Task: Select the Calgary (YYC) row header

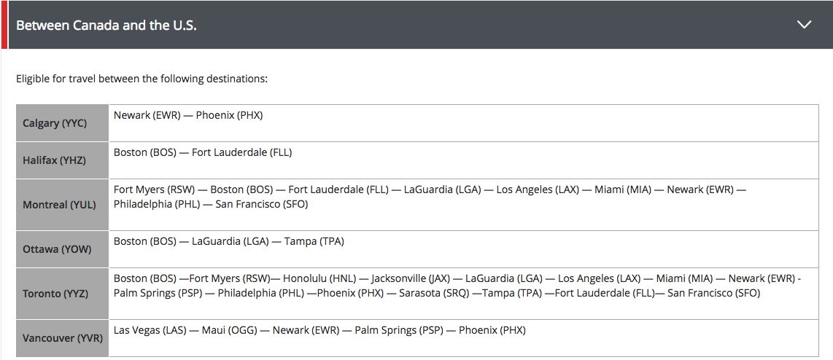Action: click(x=55, y=123)
